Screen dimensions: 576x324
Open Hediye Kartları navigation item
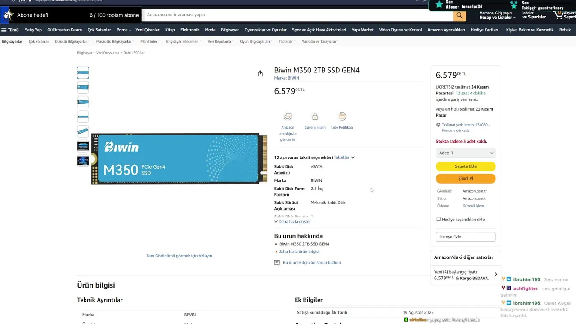484,30
